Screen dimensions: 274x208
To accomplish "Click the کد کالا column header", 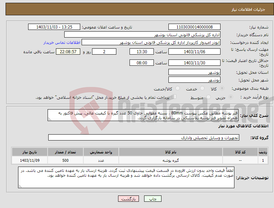I will pyautogui.click(x=240, y=152).
